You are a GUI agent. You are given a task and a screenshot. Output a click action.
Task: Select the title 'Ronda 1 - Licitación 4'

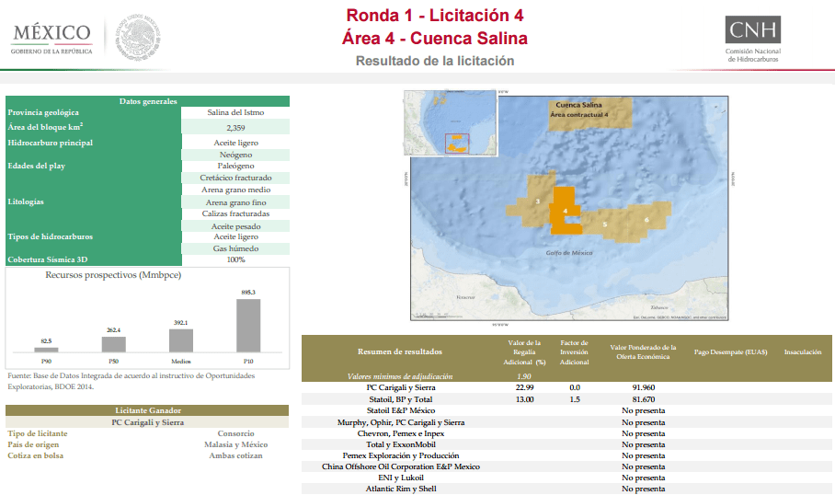(435, 15)
